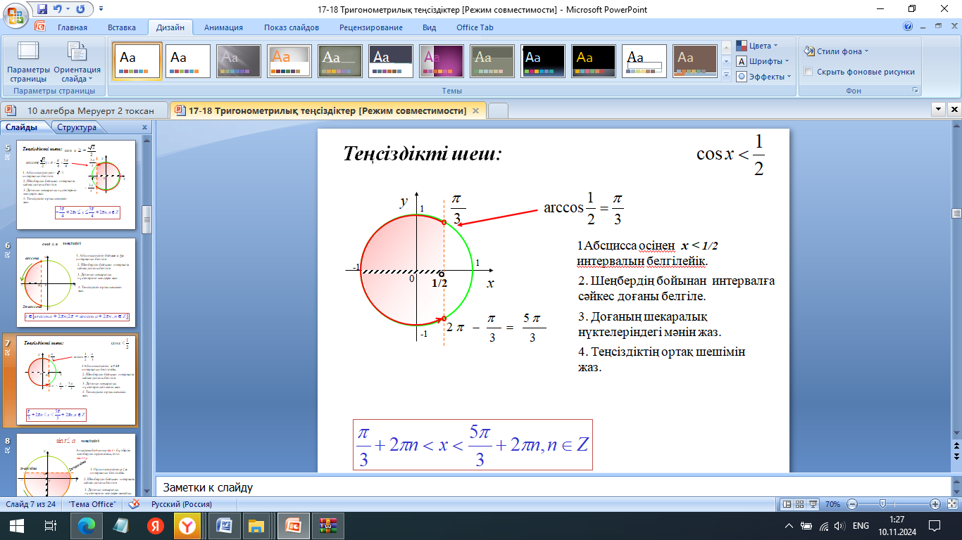This screenshot has width=962, height=540.
Task: Show hidden system tray icons
Action: (789, 526)
